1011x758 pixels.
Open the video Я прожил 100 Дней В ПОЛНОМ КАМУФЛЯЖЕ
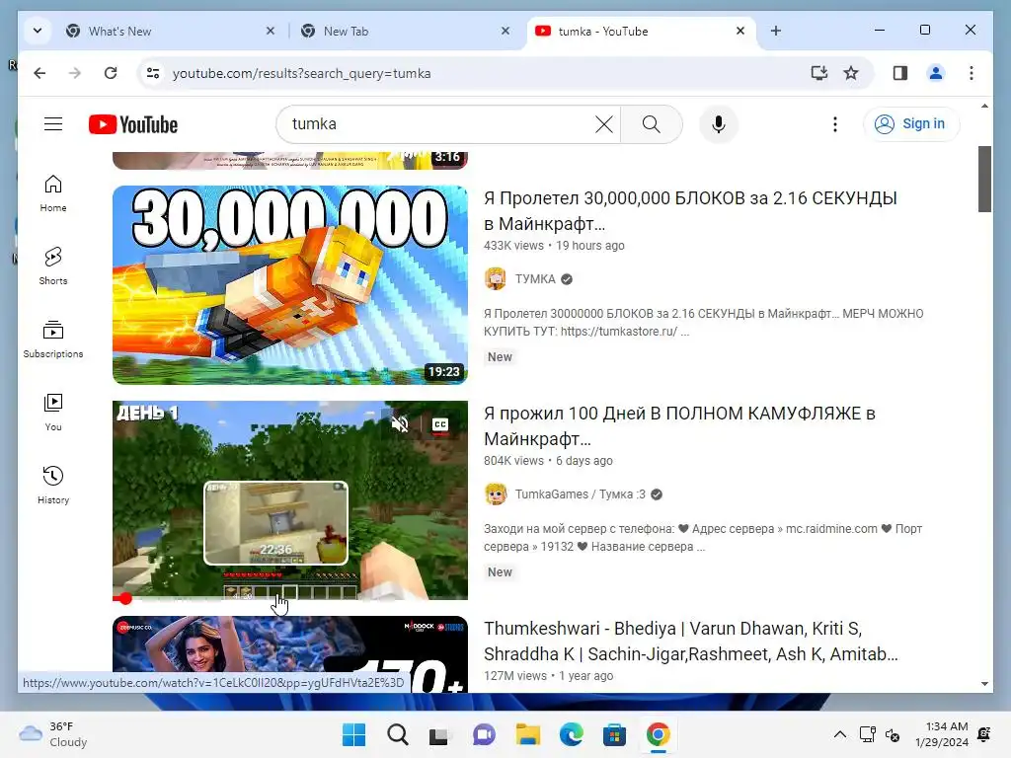point(679,426)
